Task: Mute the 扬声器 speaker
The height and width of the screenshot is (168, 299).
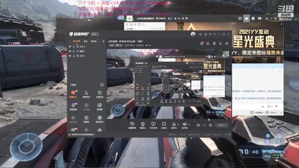Action: coord(184,125)
